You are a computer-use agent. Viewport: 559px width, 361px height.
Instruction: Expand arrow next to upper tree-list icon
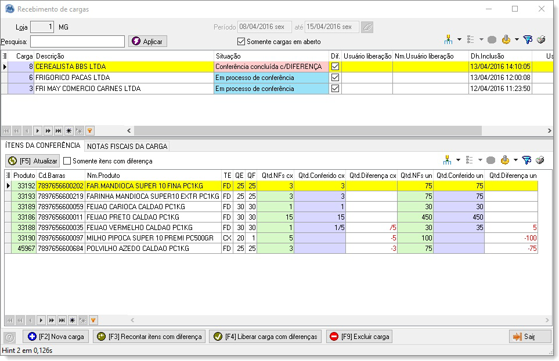(x=481, y=39)
